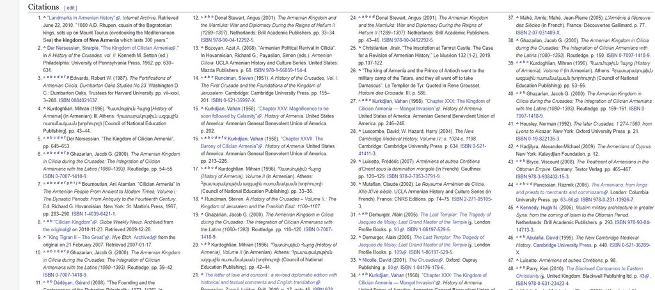Click external-link icon after pages 63–66 in citation 44

pyautogui.click(x=577, y=200)
